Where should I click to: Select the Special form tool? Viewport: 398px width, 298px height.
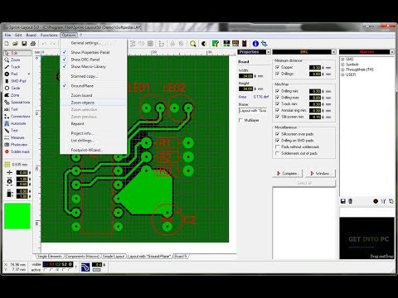pyautogui.click(x=17, y=103)
